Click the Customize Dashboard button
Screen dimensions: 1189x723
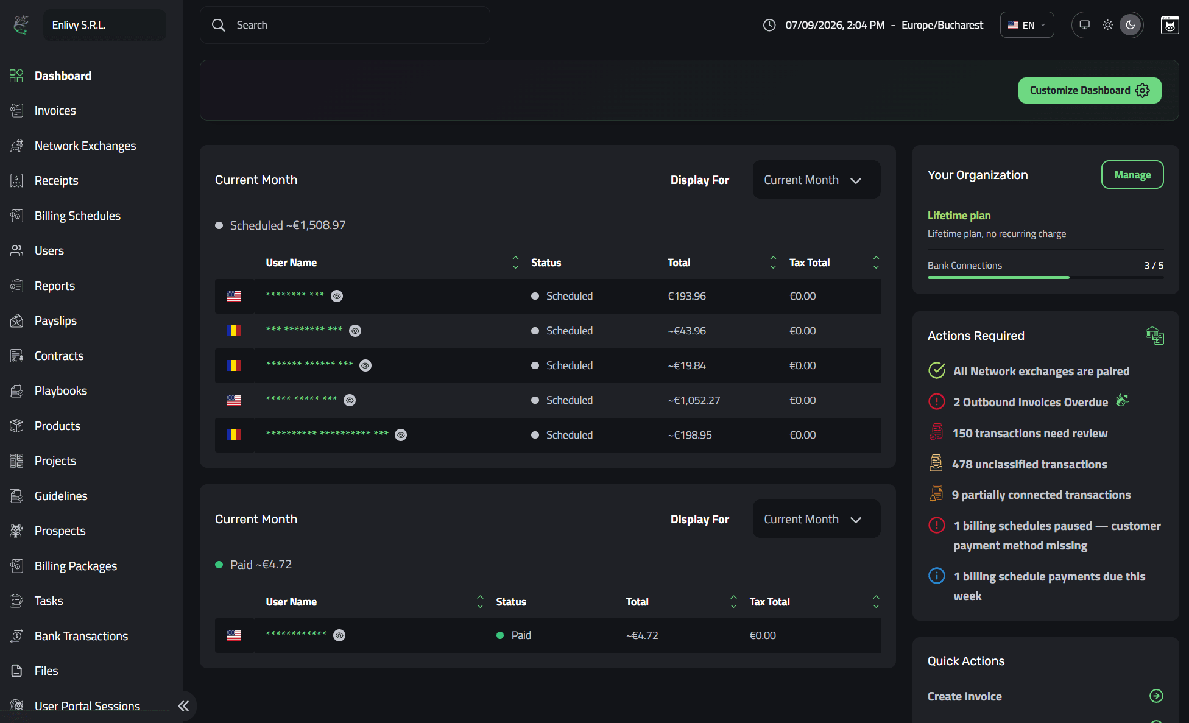tap(1090, 90)
